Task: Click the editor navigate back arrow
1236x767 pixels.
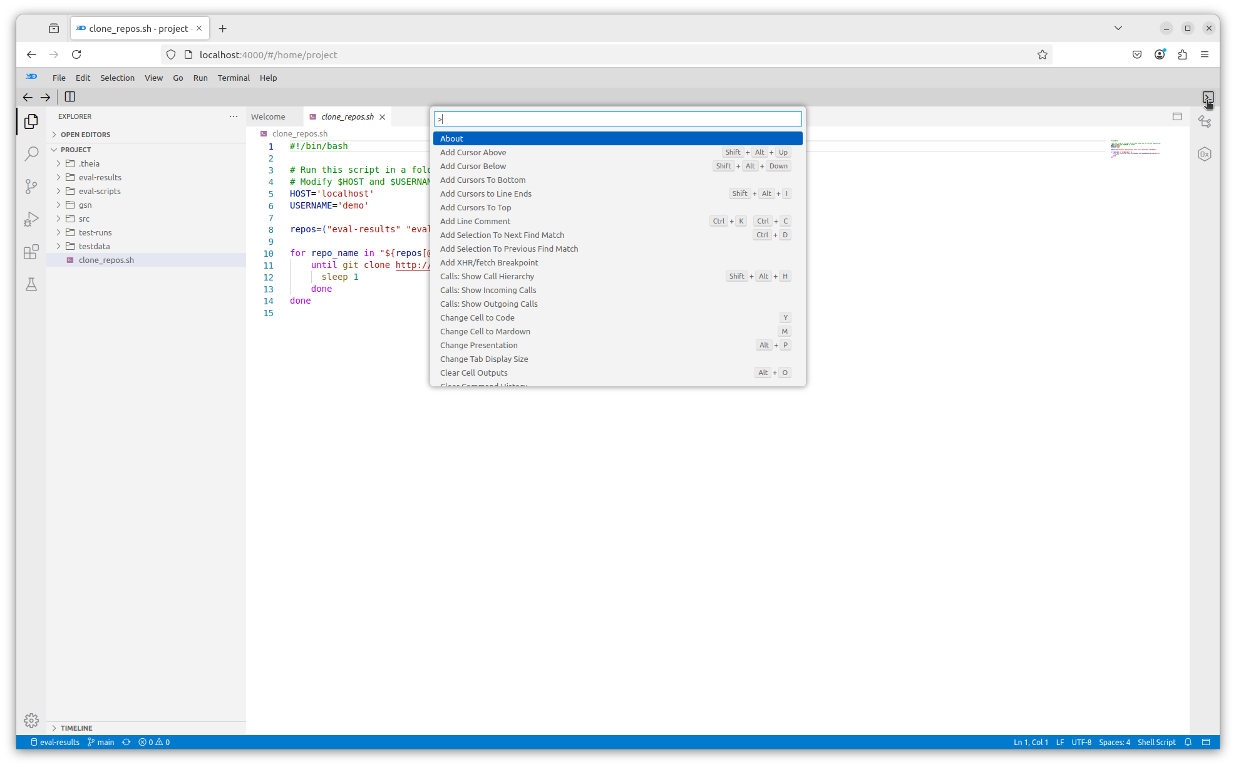Action: tap(28, 97)
